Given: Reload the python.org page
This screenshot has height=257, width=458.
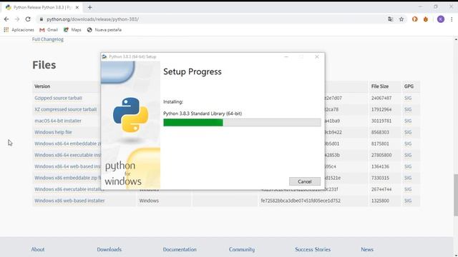Looking at the screenshot, I should [x=28, y=19].
